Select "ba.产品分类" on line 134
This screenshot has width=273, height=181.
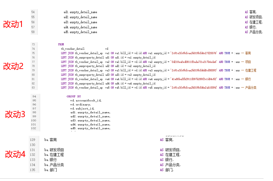(x=54, y=165)
